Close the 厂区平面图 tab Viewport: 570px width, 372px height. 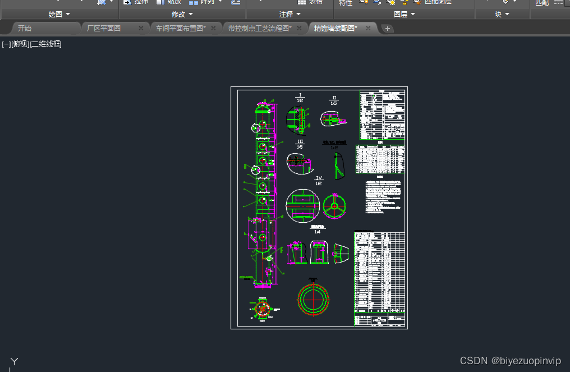(141, 29)
